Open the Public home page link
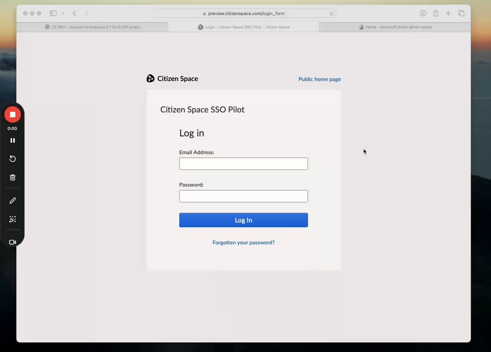This screenshot has height=352, width=491. point(320,79)
